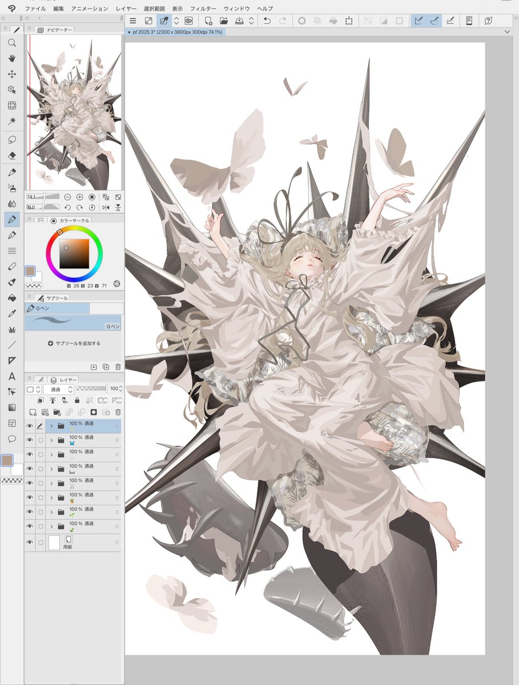Rotate canvas left in Navigator
This screenshot has height=685, width=519.
point(67,208)
